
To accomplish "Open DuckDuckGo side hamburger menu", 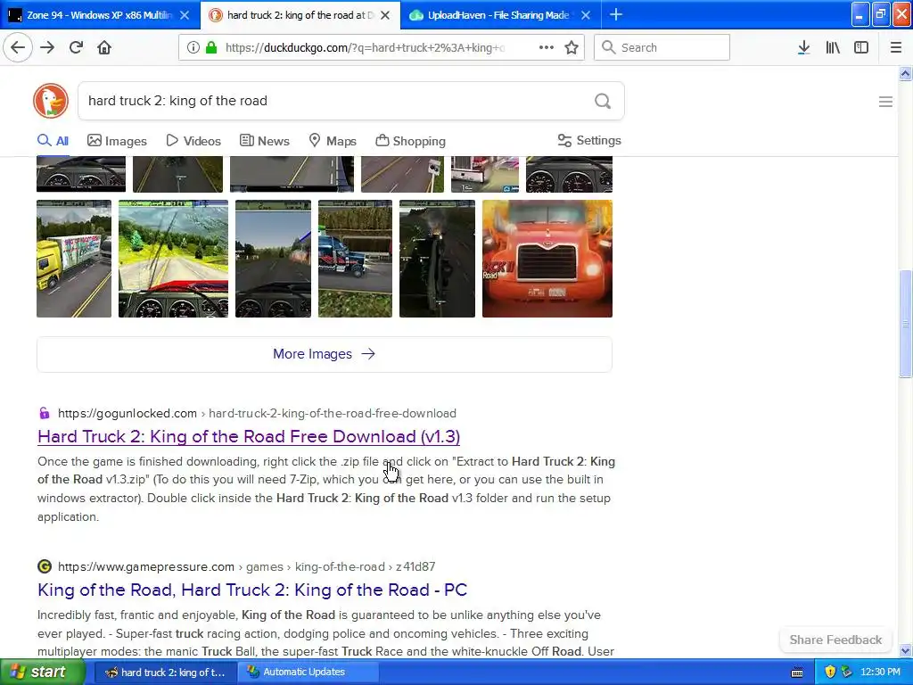I will 885,102.
